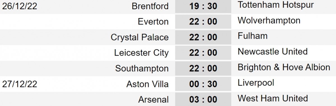Open the Wolverhampton team entry
This screenshot has height=106, width=336.
point(269,20)
